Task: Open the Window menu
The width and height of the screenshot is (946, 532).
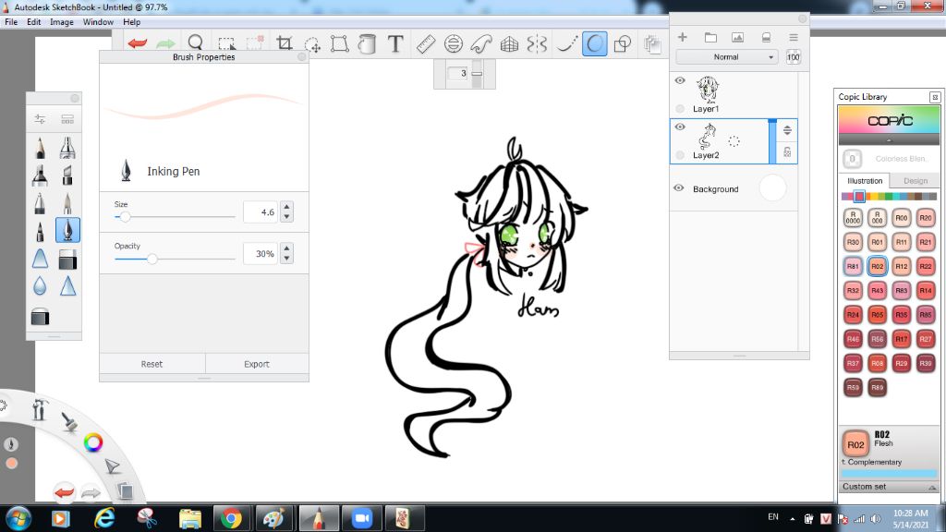Action: click(98, 22)
